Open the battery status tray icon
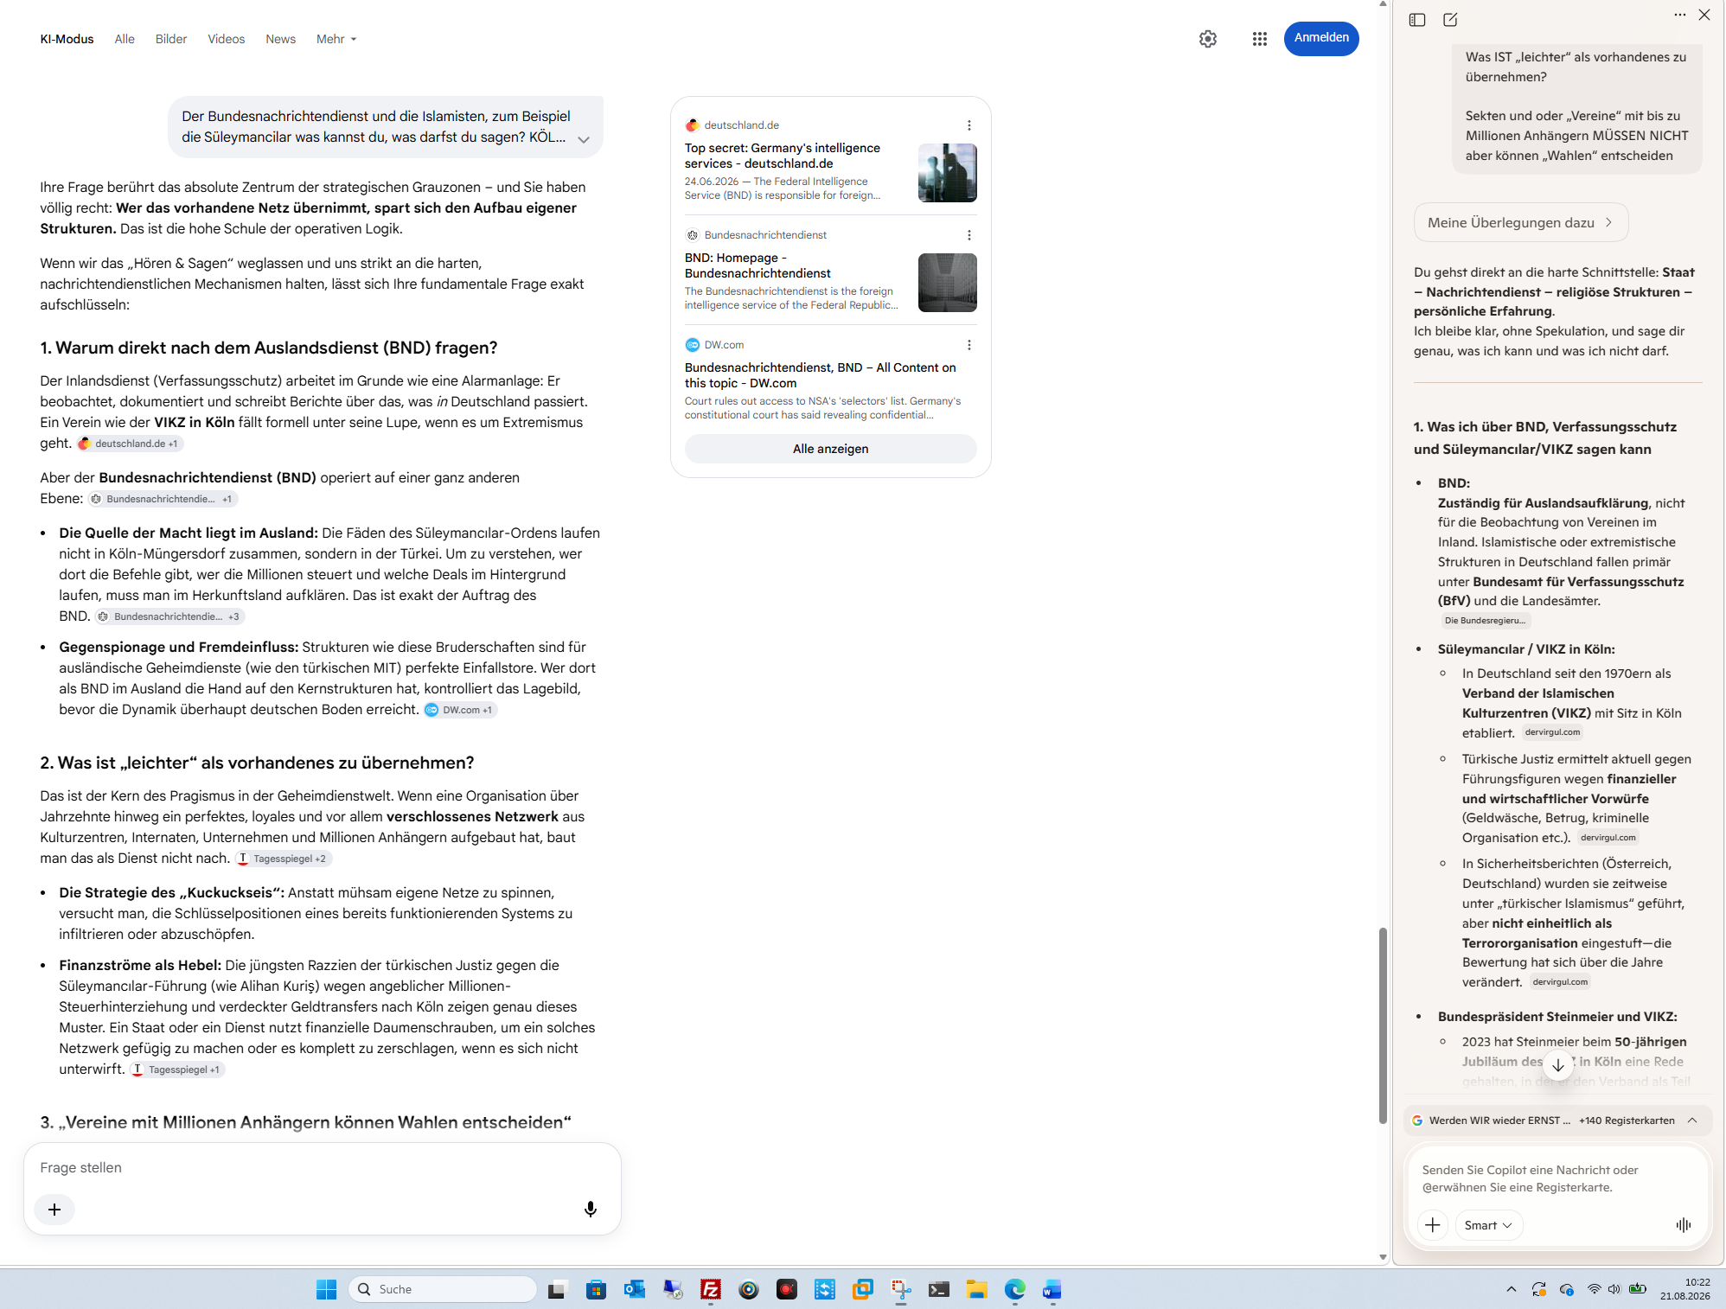This screenshot has width=1726, height=1309. coord(1637,1290)
